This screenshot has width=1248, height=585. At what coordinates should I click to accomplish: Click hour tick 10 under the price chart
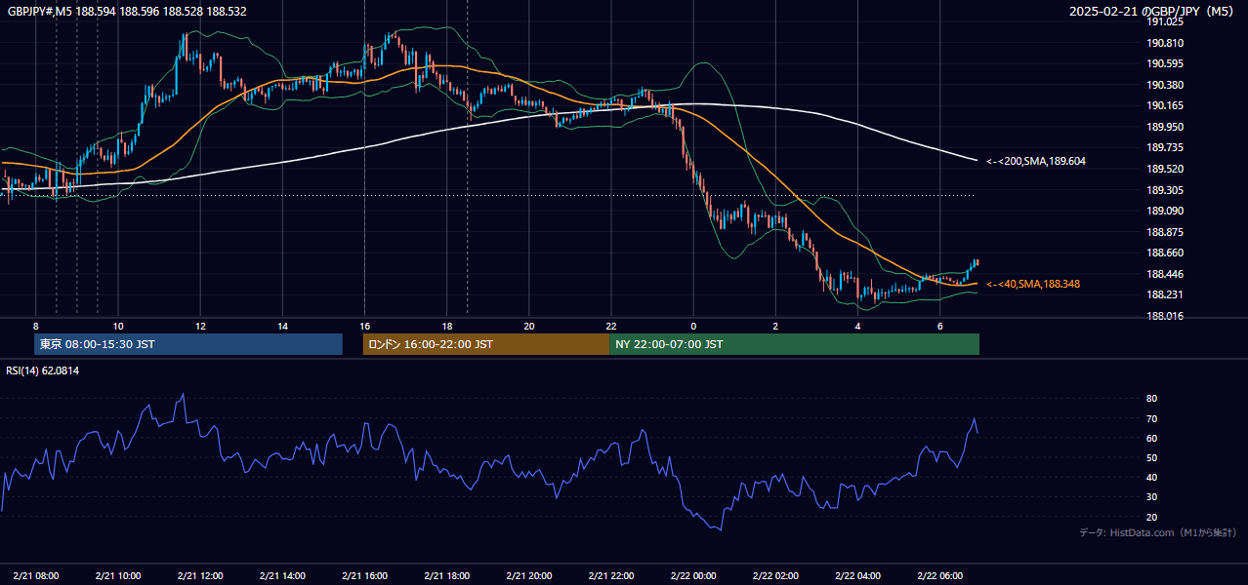tap(118, 326)
